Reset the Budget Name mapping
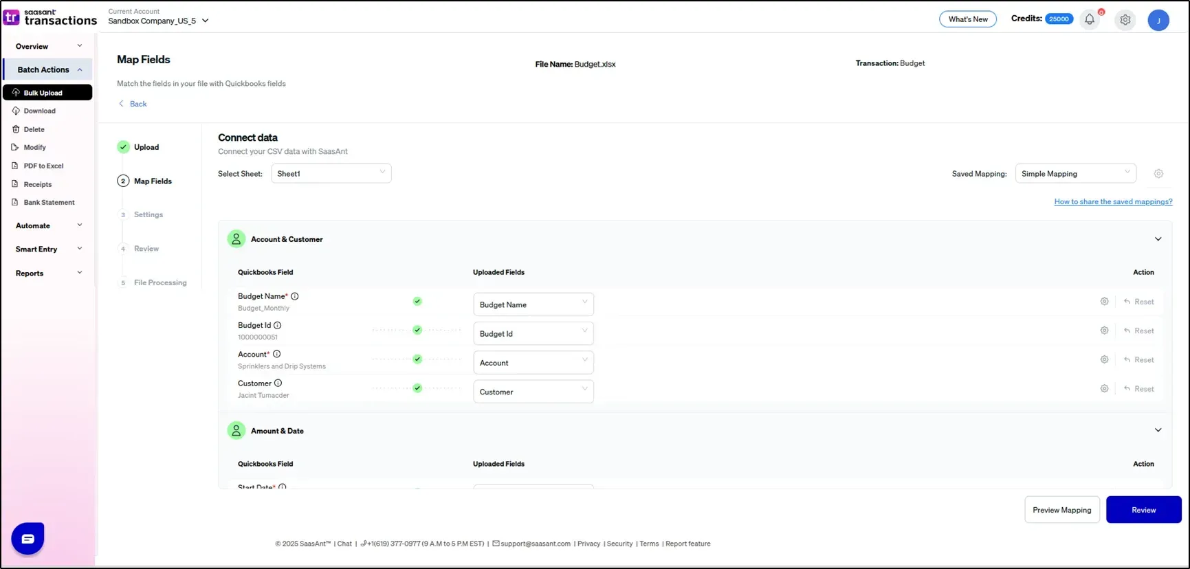Viewport: 1190px width, 569px height. pos(1139,302)
